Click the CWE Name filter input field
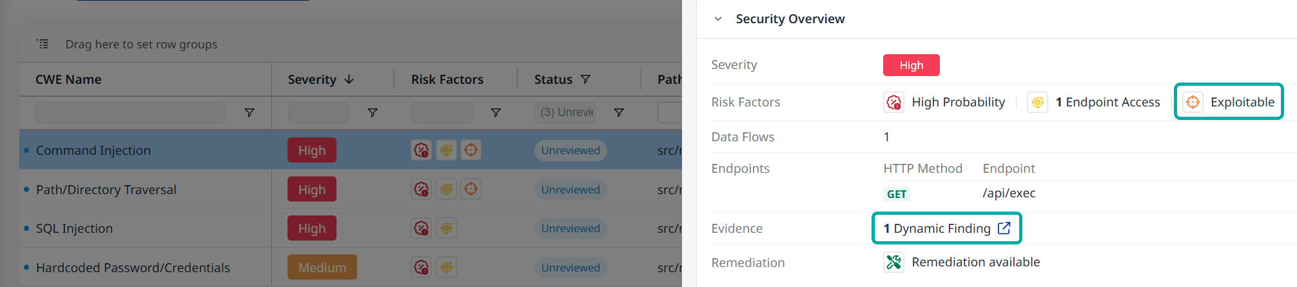The height and width of the screenshot is (287, 1297). click(x=130, y=113)
